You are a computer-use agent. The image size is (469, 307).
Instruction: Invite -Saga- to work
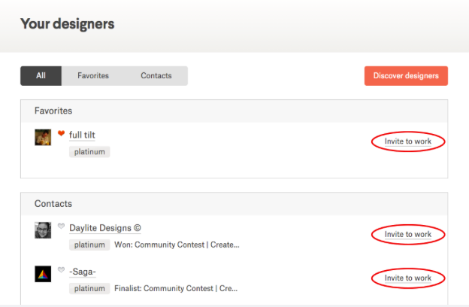click(408, 278)
